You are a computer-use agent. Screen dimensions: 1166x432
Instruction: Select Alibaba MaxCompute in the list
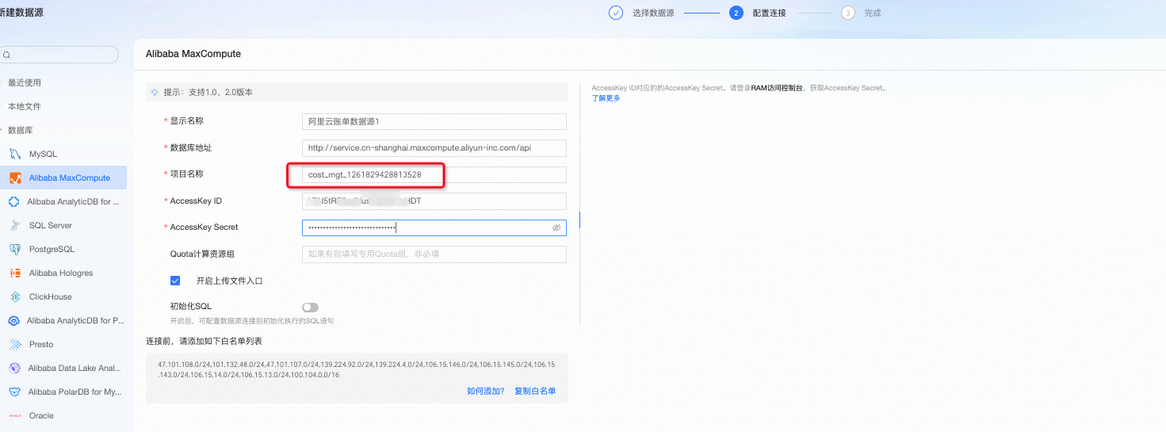click(63, 178)
